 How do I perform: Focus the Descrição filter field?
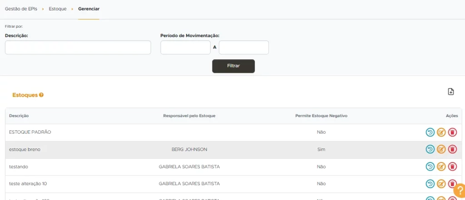click(78, 48)
